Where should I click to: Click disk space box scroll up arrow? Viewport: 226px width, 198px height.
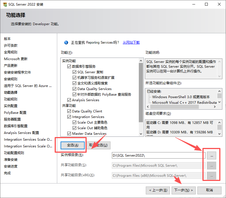219,122
